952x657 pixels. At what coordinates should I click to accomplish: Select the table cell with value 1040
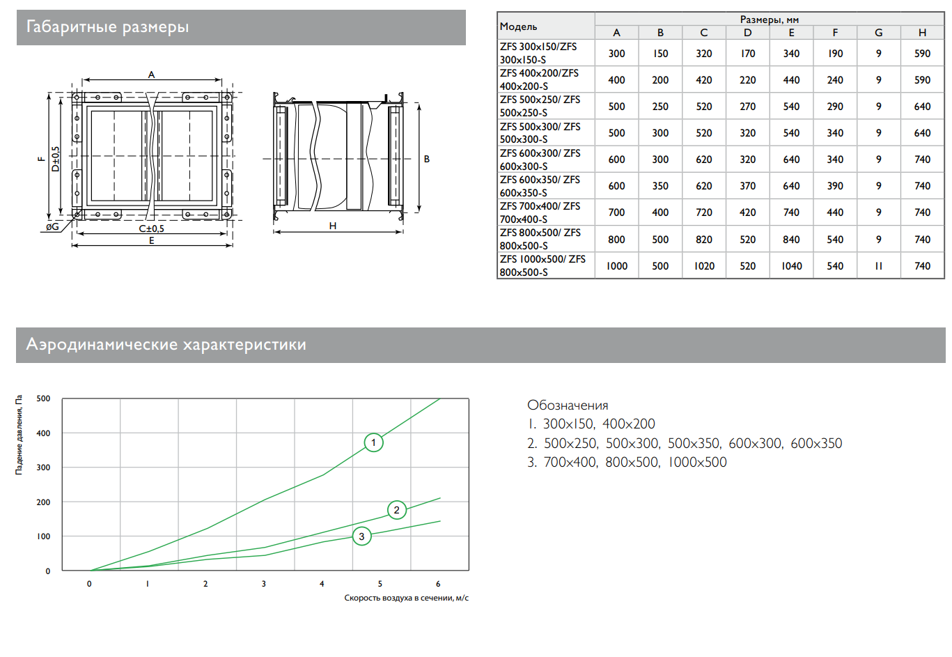[x=792, y=266]
